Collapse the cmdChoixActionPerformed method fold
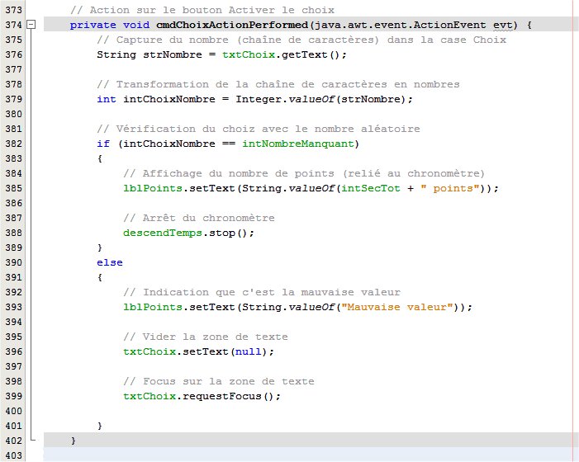The width and height of the screenshot is (579, 462). pos(31,25)
